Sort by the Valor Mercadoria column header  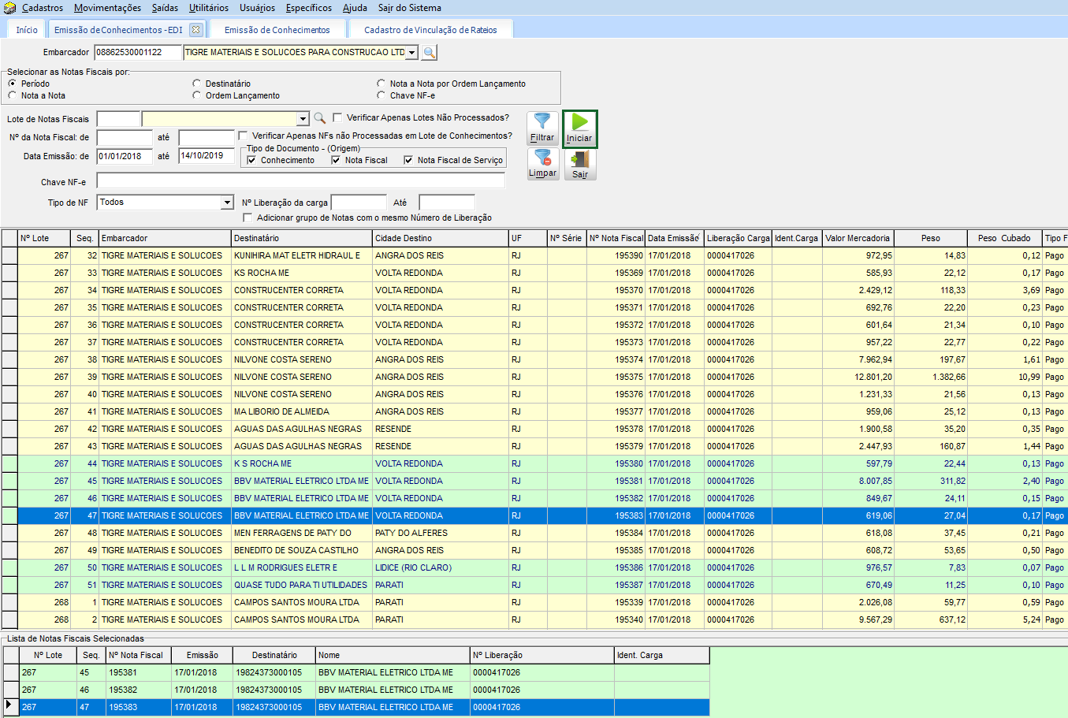pyautogui.click(x=857, y=238)
